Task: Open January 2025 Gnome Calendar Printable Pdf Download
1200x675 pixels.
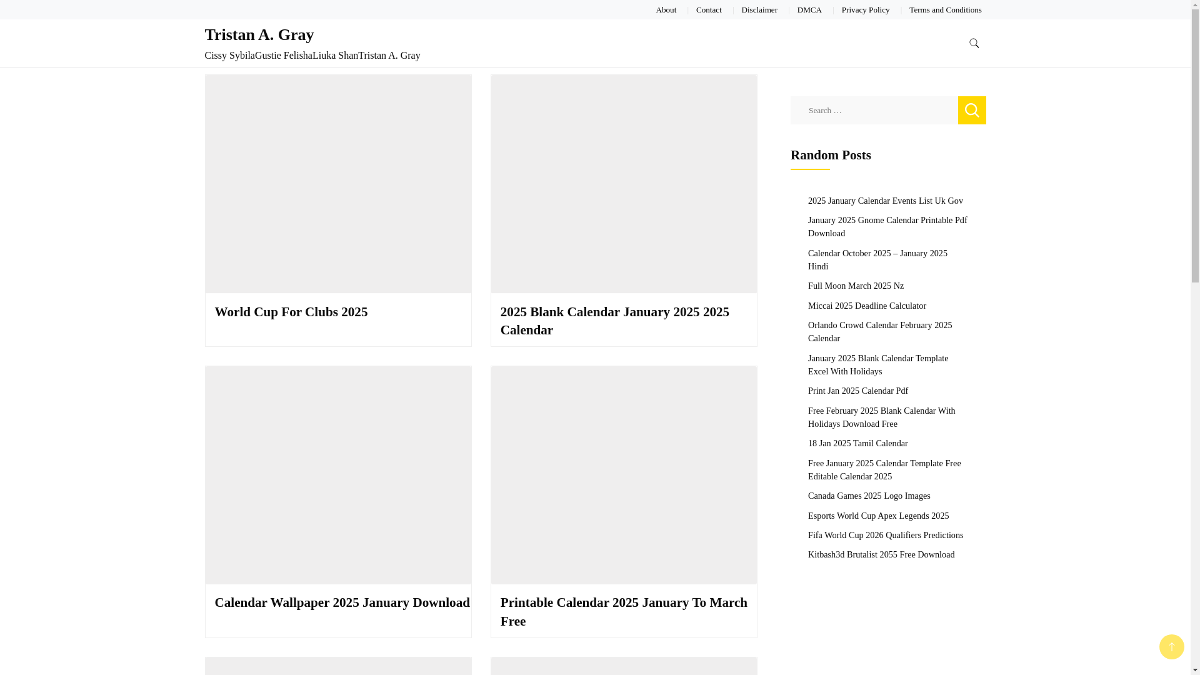Action: [x=887, y=227]
